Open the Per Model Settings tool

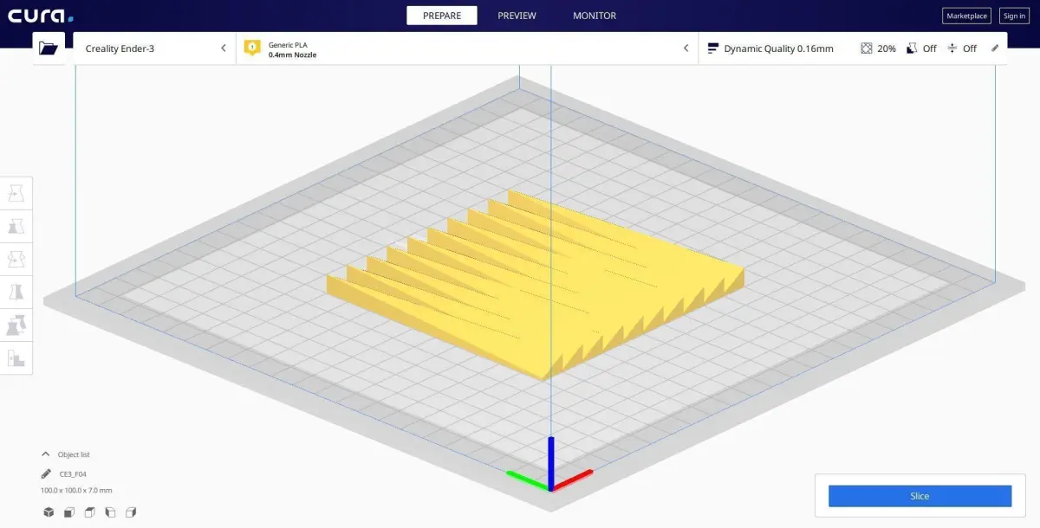[x=16, y=325]
